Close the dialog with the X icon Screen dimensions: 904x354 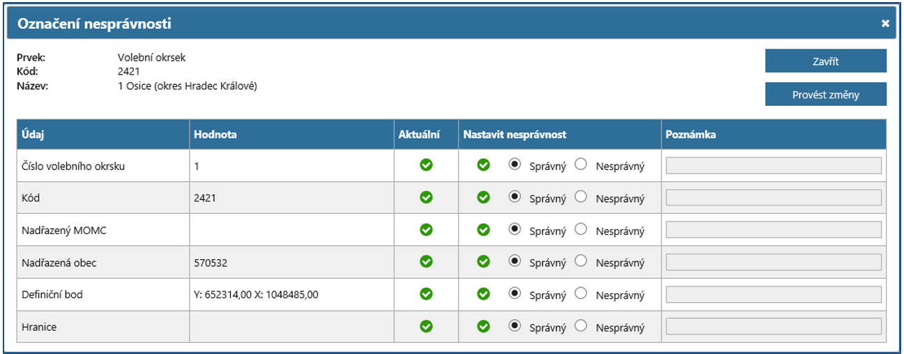pyautogui.click(x=885, y=24)
